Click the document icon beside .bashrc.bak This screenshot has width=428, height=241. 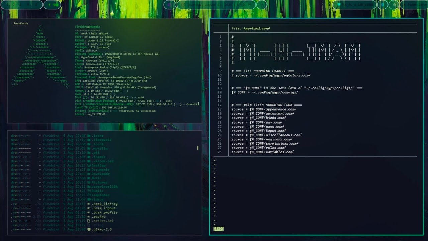pos(89,221)
